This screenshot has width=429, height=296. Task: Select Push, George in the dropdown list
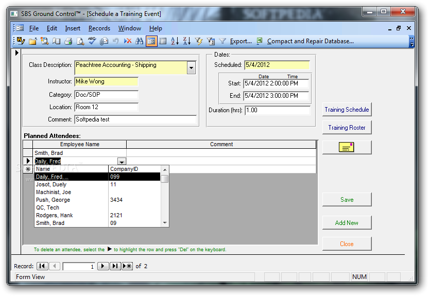point(97,200)
